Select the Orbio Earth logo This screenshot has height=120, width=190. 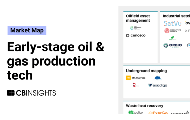pos(172,45)
